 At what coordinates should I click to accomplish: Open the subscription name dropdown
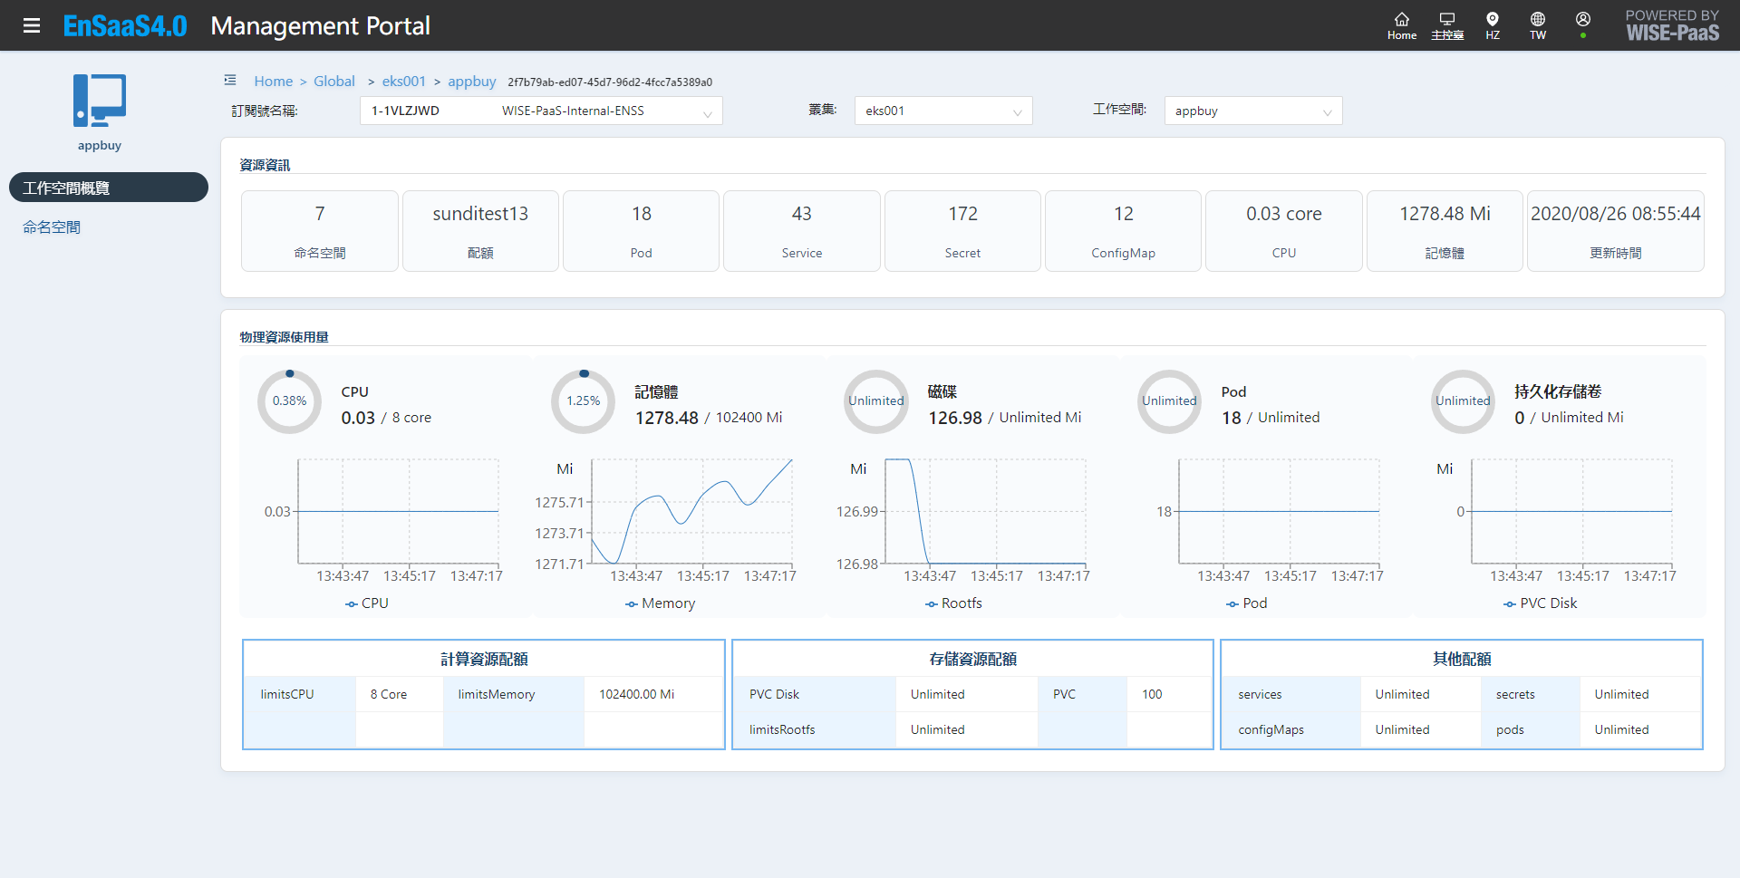(x=541, y=111)
